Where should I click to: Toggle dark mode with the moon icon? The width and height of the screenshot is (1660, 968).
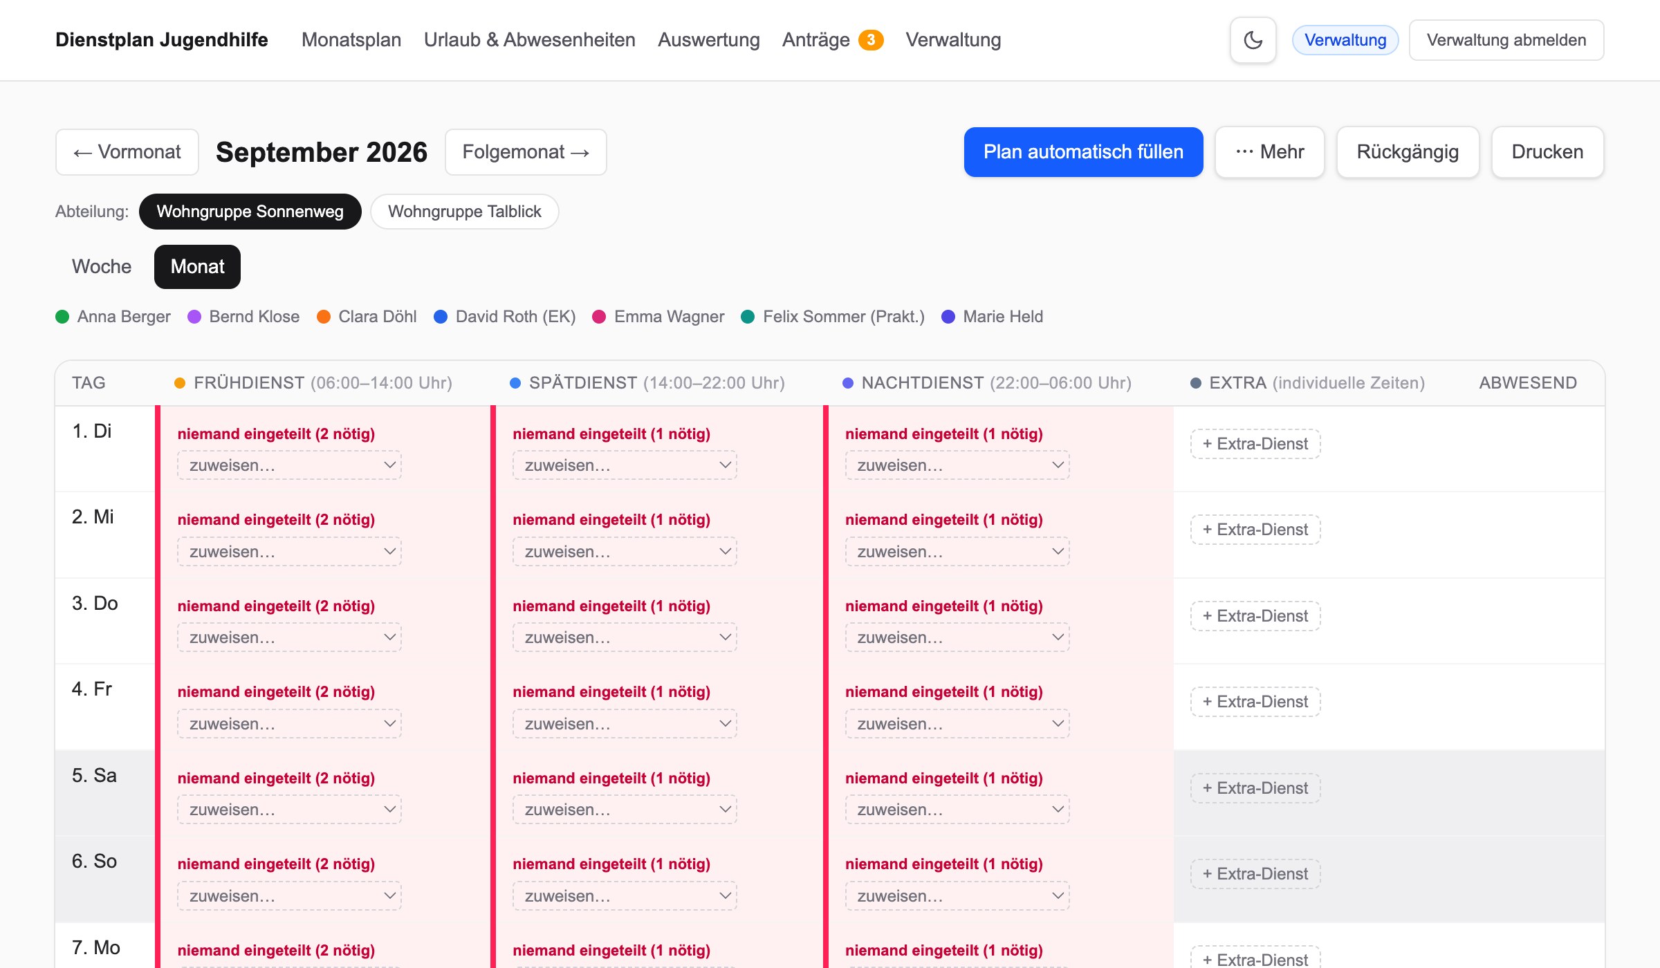pos(1253,40)
